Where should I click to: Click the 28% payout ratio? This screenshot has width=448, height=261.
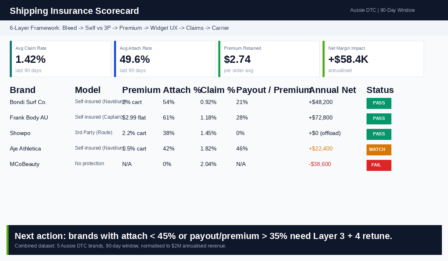point(242,117)
